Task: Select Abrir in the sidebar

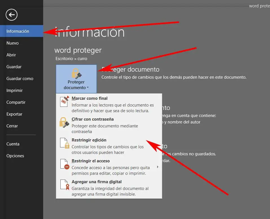Action: coord(21,55)
